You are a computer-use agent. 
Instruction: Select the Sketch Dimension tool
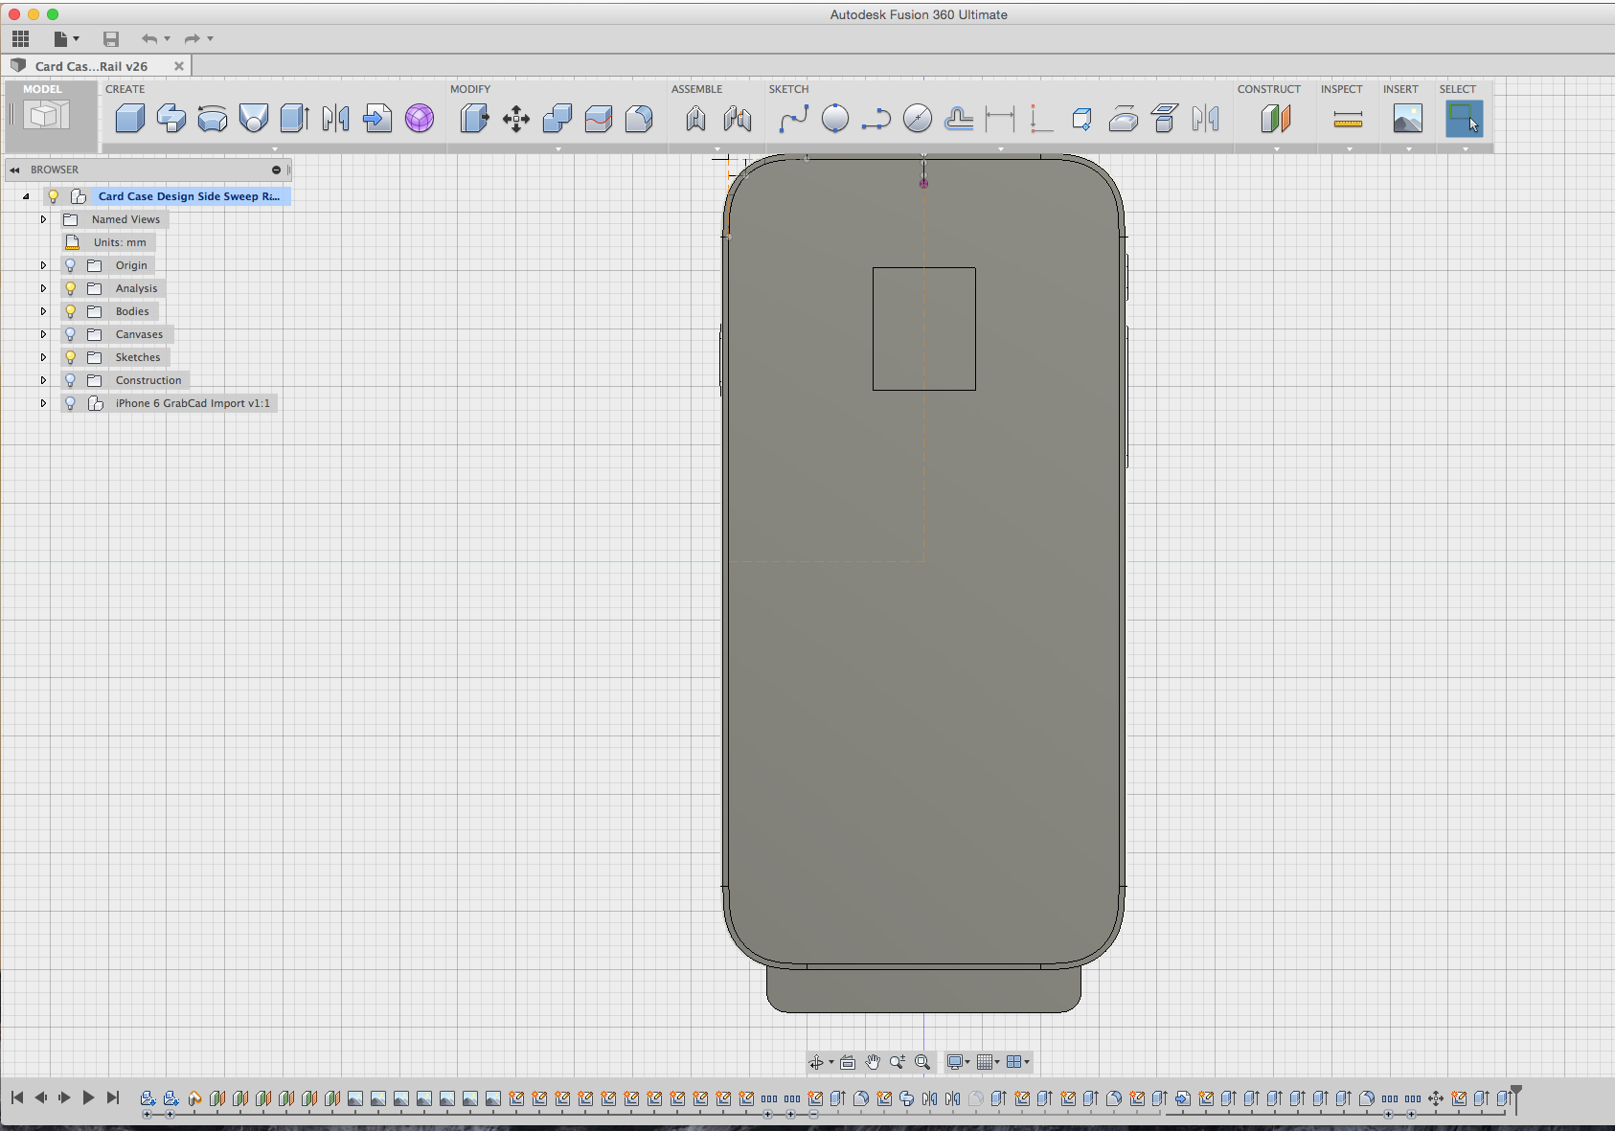1000,119
